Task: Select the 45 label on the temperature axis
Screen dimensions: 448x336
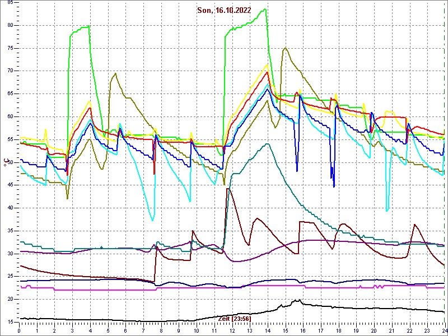Action: click(x=10, y=185)
